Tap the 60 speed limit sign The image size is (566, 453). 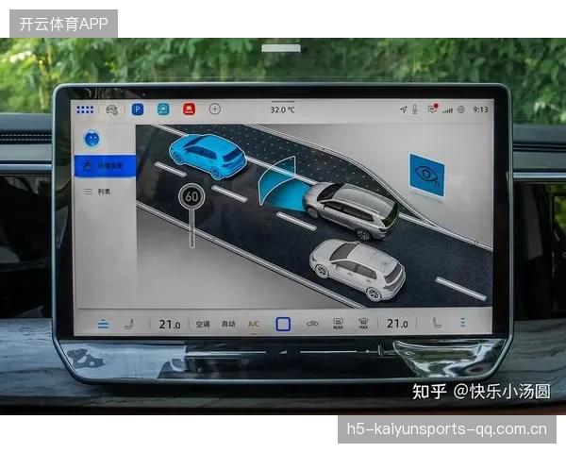tap(191, 197)
